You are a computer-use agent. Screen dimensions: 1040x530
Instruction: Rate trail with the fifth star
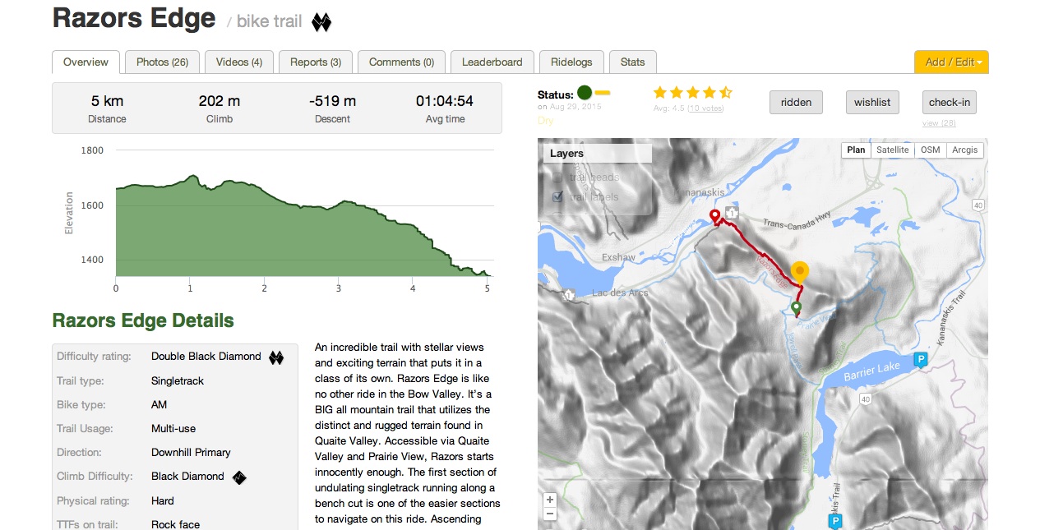(725, 93)
